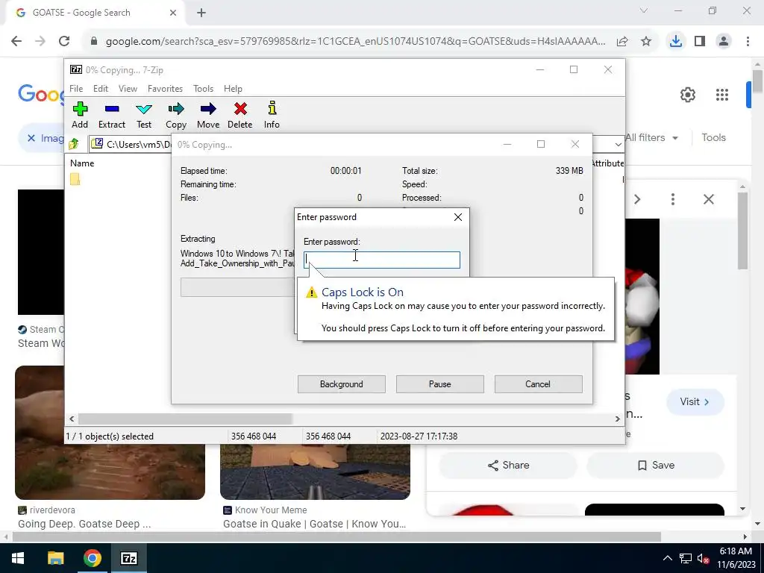Screen dimensions: 764x573
Task: Close the image preview panel
Action: tap(709, 198)
